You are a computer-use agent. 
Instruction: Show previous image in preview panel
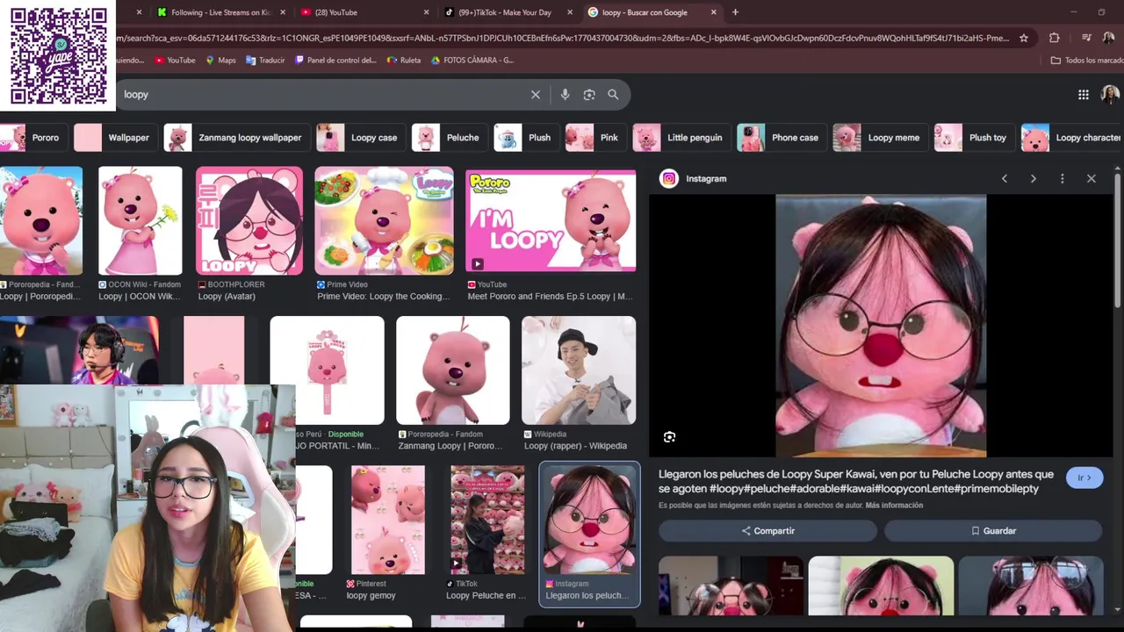coord(1005,178)
